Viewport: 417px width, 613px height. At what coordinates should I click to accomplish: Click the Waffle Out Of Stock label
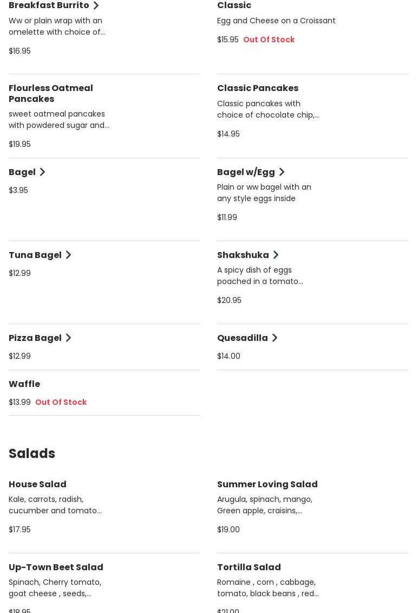coord(61,402)
